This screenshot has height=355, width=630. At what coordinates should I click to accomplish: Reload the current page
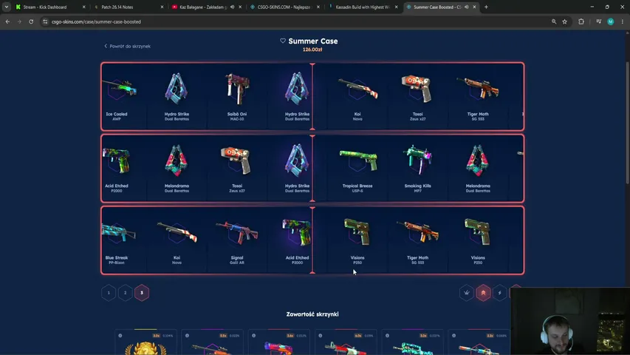(31, 21)
